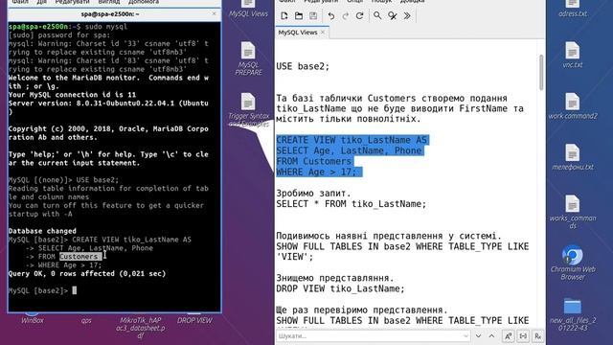
Task: Open the new_all_files_201222-43 folder
Action: [573, 314]
